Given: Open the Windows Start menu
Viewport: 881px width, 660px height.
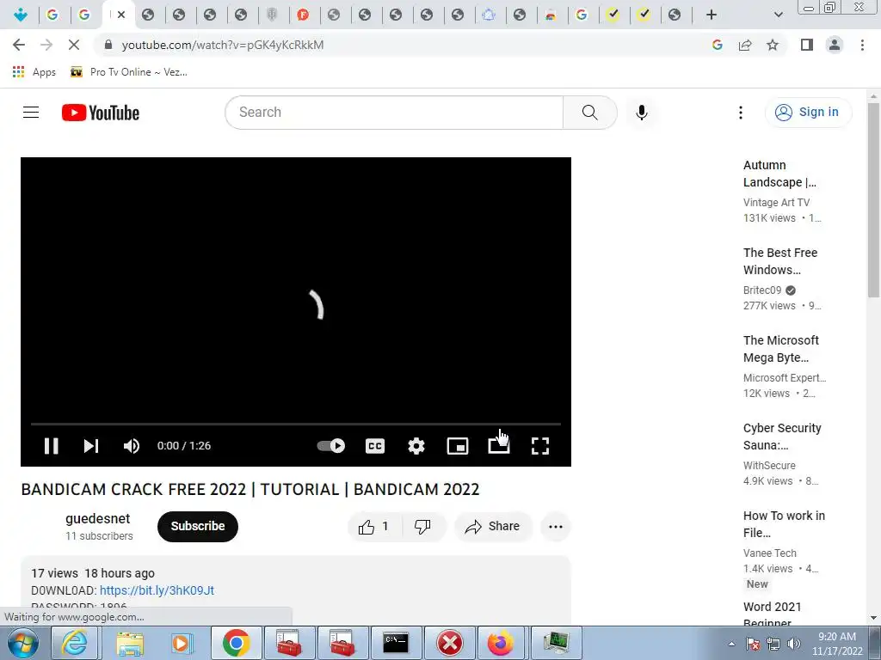Looking at the screenshot, I should coord(23,643).
